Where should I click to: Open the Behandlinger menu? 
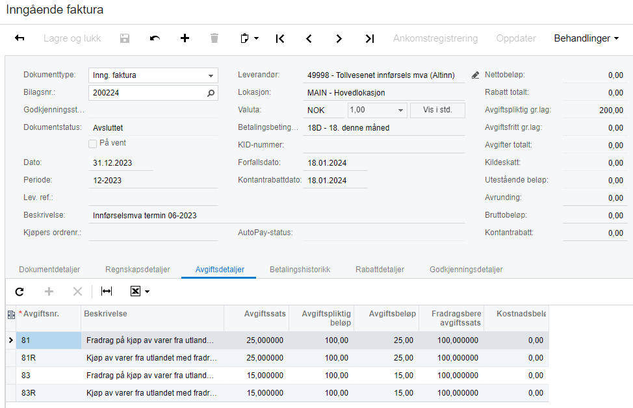click(586, 38)
